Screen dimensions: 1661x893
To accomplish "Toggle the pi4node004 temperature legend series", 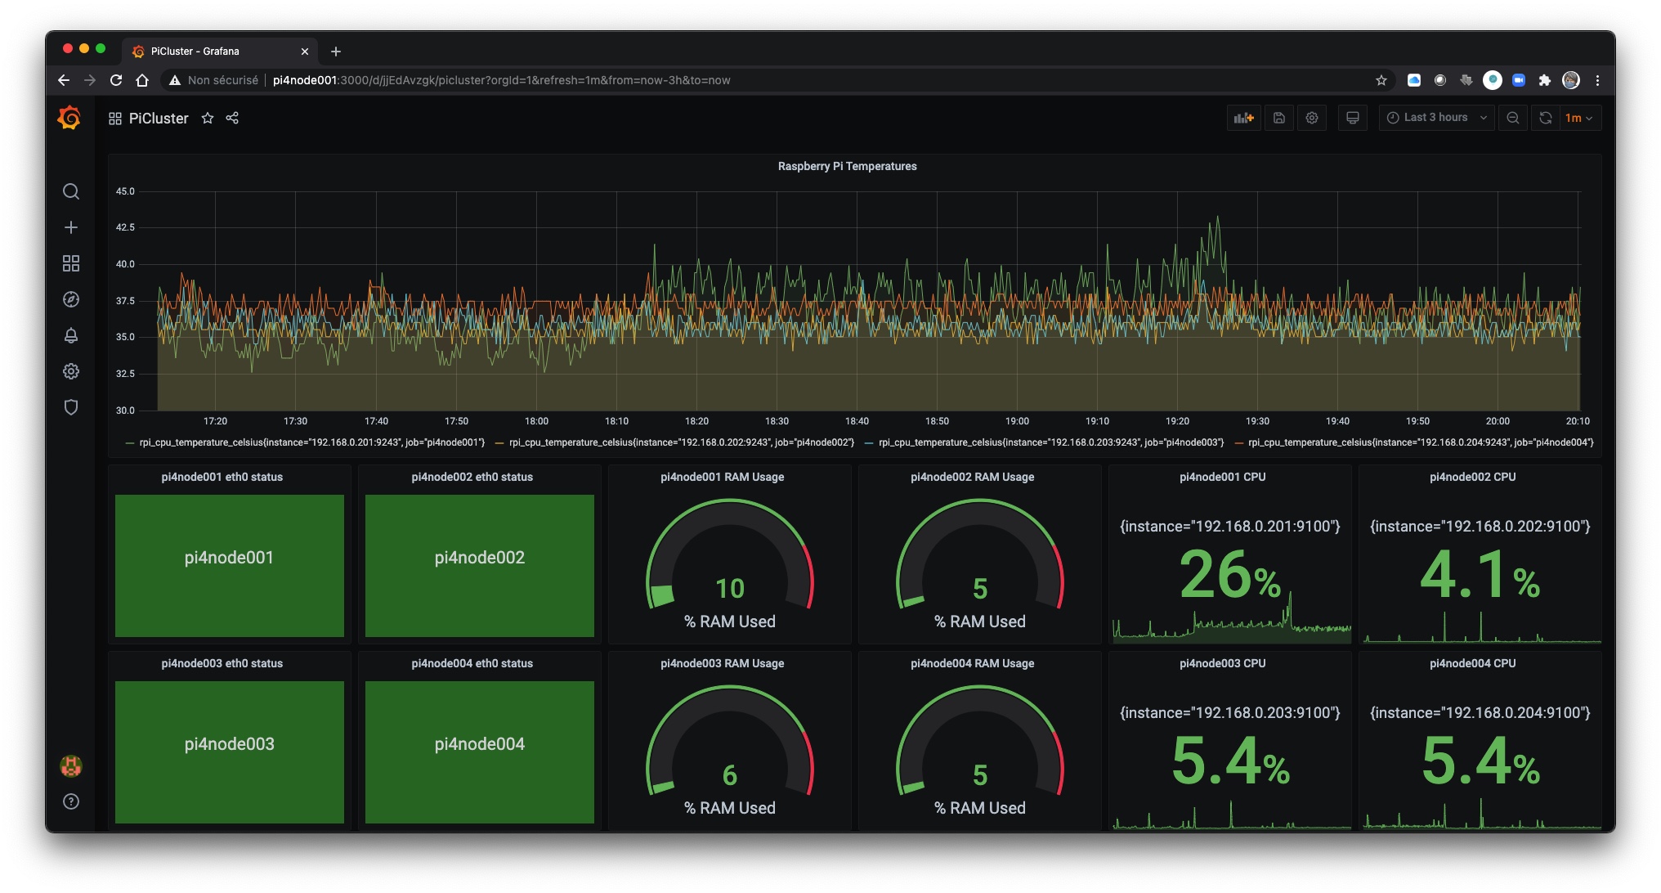I will (1421, 442).
